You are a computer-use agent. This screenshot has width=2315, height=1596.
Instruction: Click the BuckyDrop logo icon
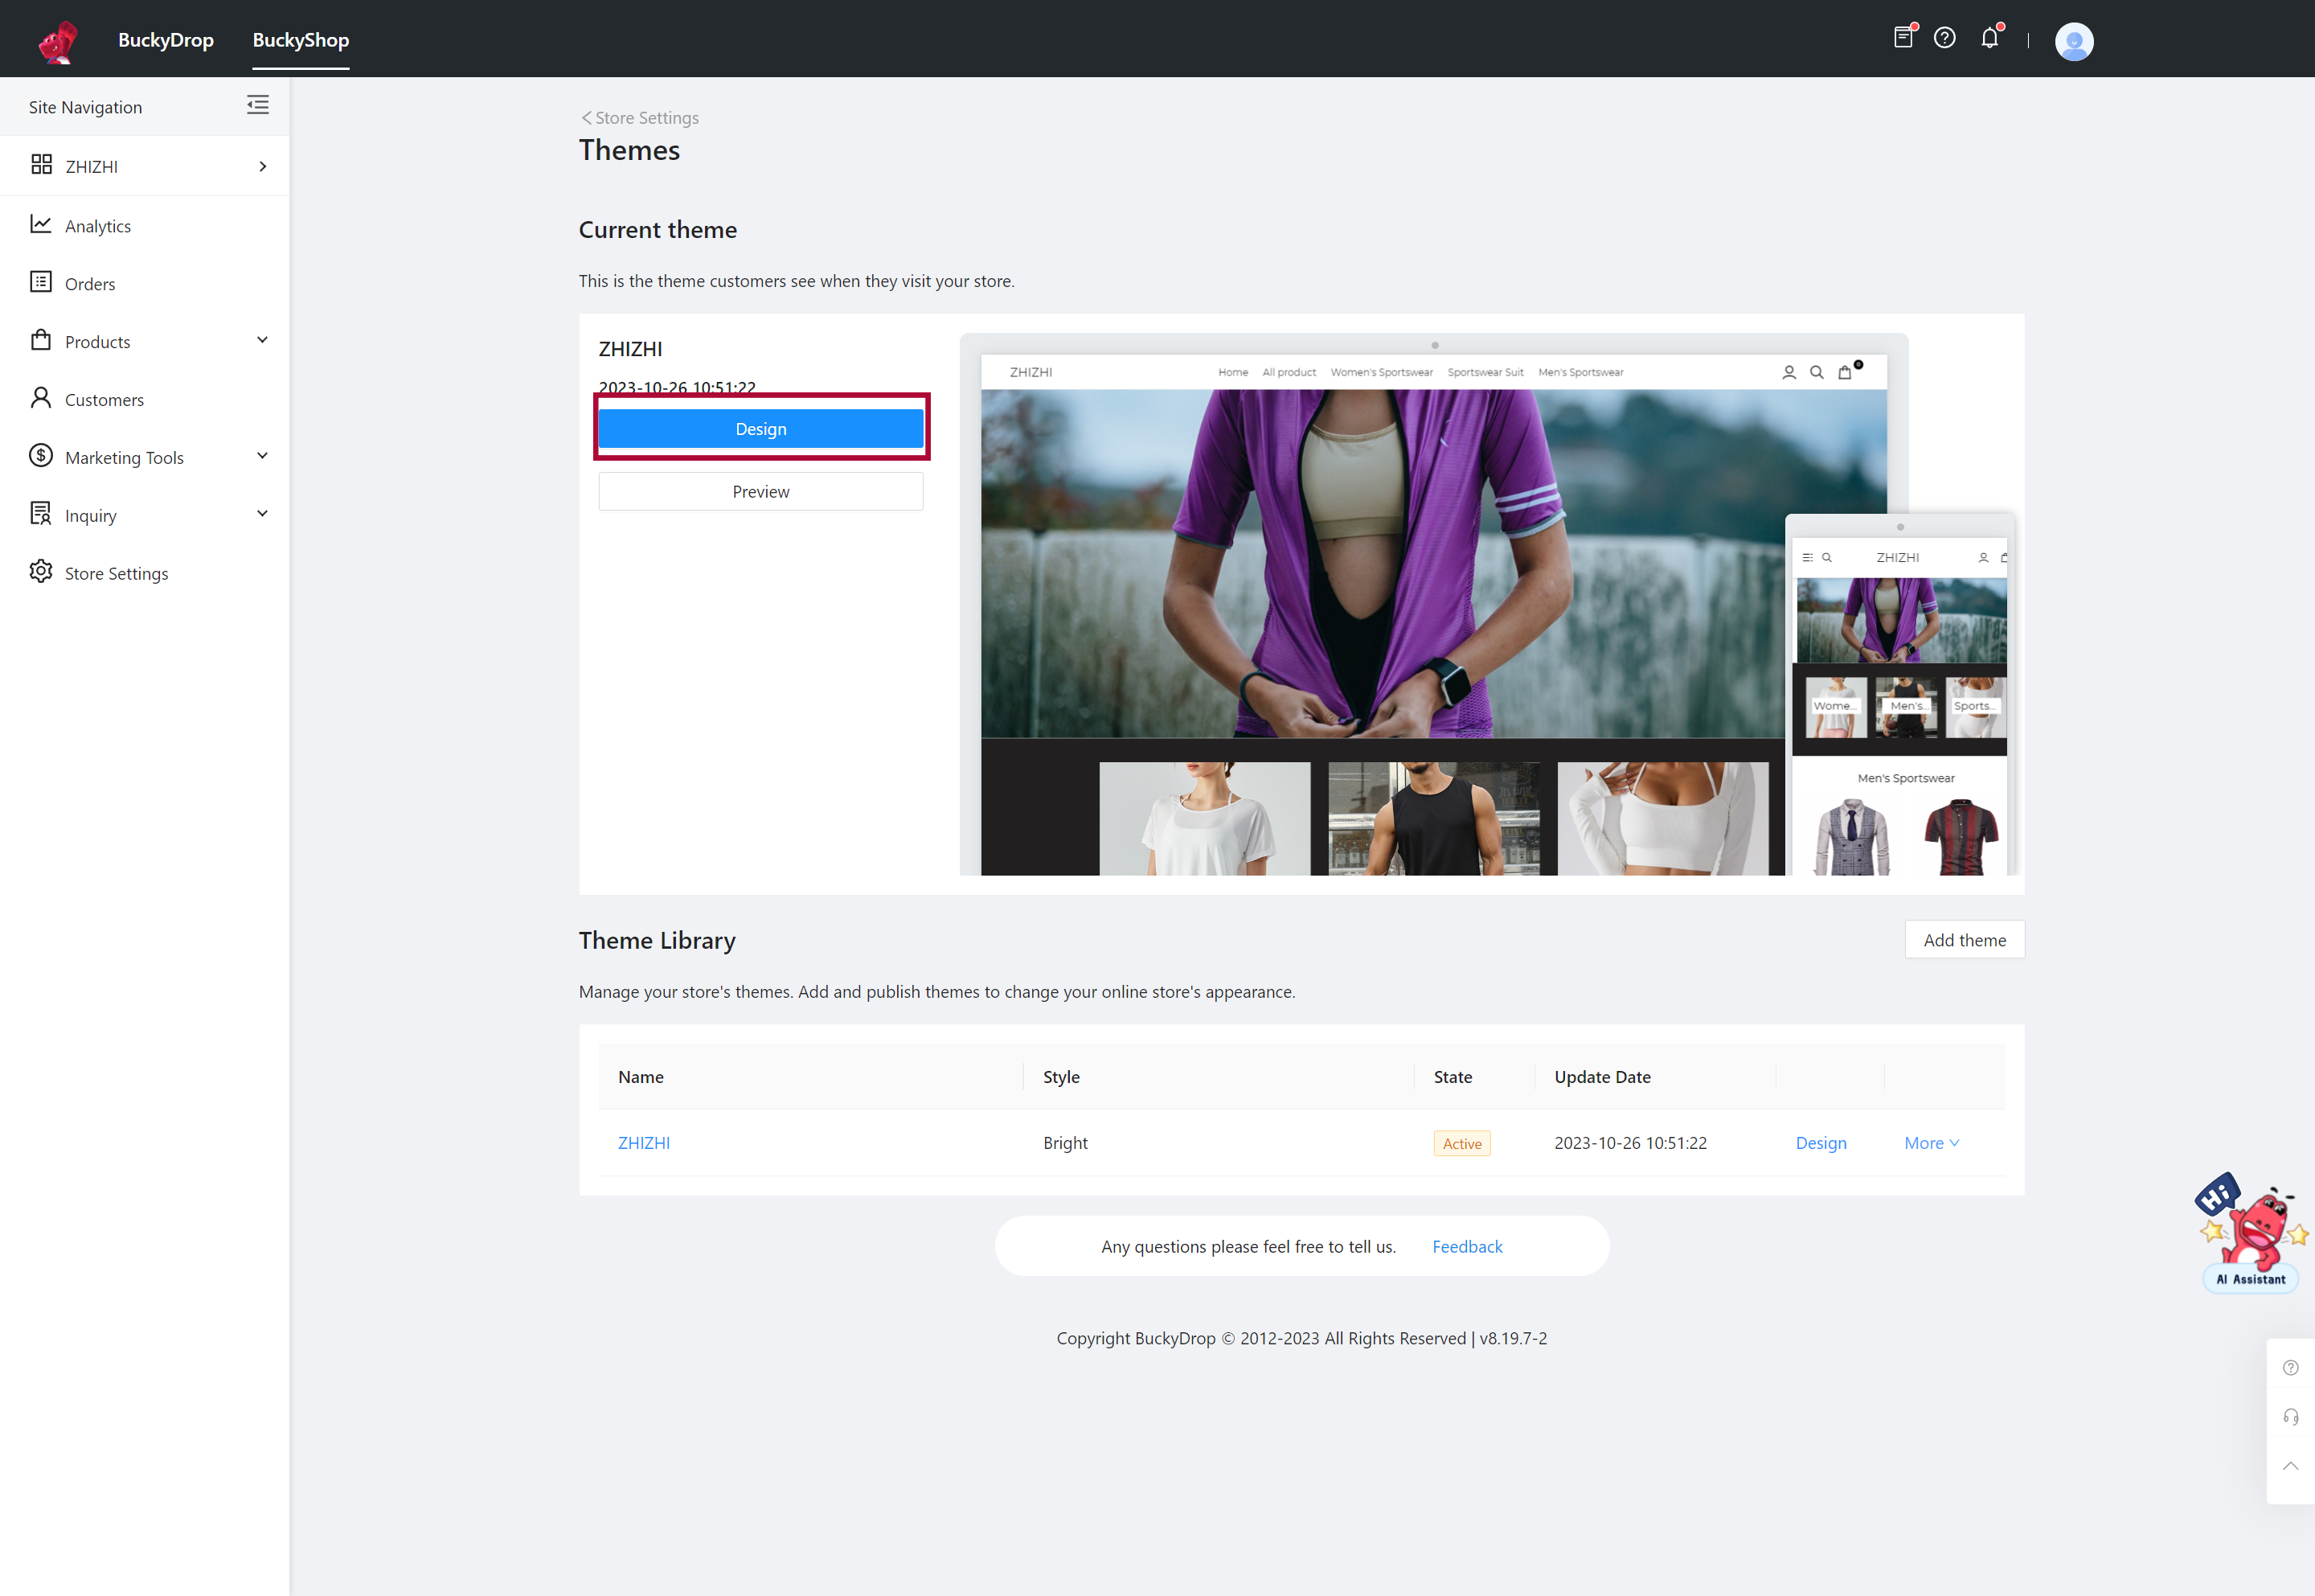(x=55, y=39)
